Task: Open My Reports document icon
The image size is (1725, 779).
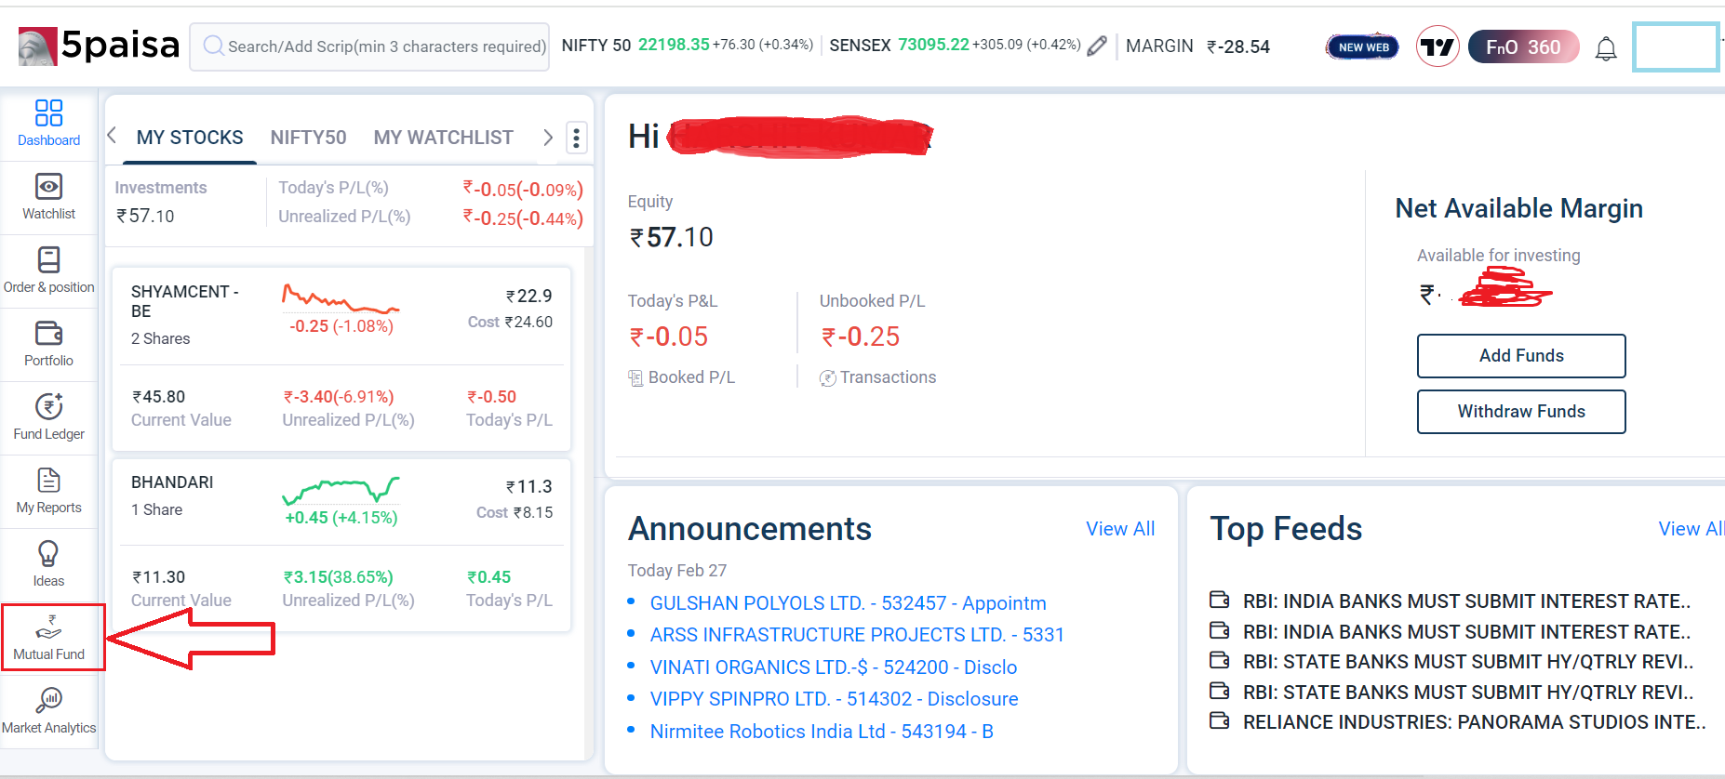Action: 48,480
